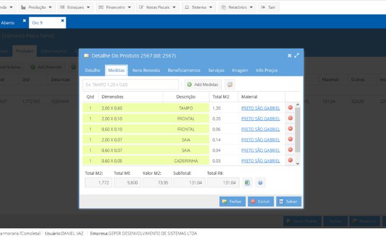Open material link in FRONTAL 2,00 X 0,10 row
This screenshot has width=386, height=237.
(x=261, y=118)
